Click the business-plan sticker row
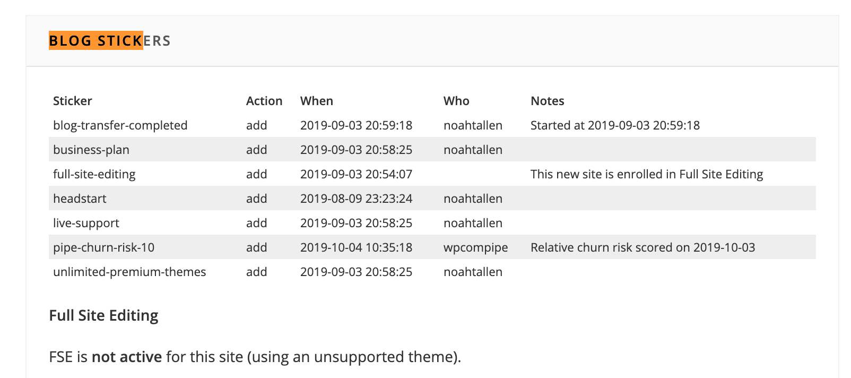This screenshot has height=378, width=851. [x=91, y=150]
